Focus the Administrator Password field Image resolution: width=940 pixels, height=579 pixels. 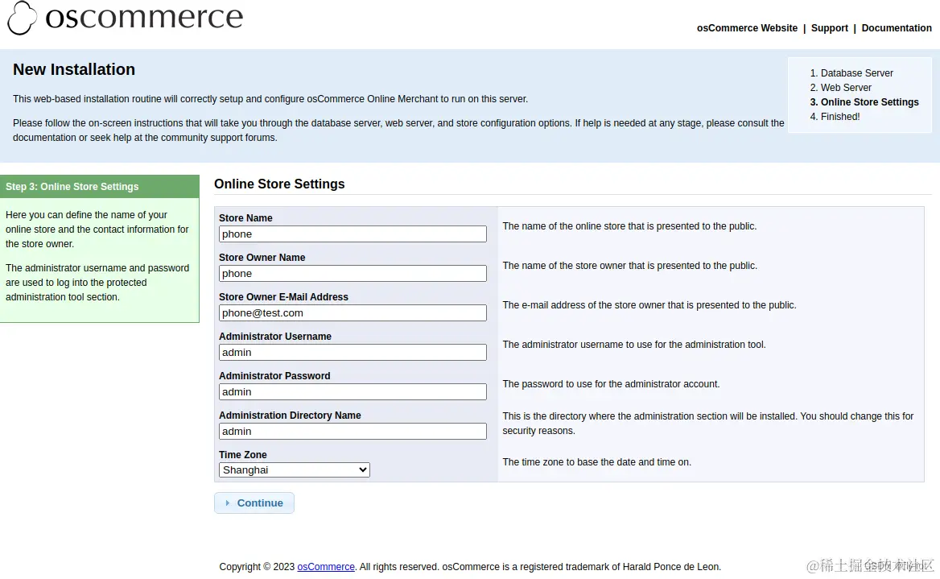(x=352, y=392)
